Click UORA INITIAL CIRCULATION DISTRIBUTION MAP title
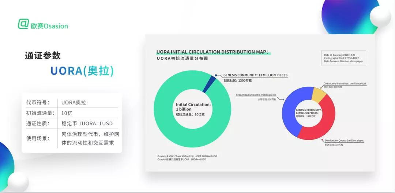 tap(212, 52)
